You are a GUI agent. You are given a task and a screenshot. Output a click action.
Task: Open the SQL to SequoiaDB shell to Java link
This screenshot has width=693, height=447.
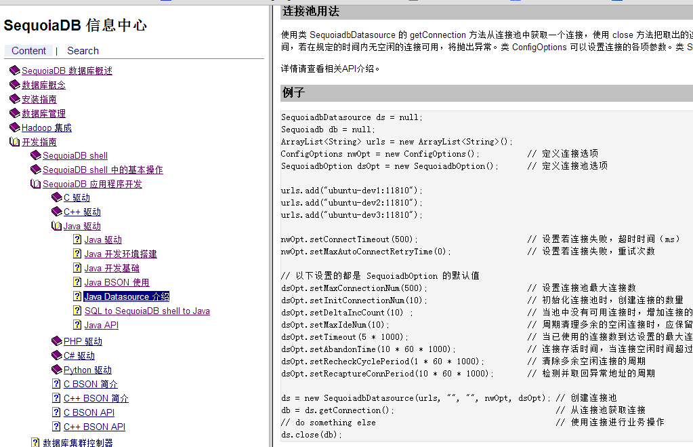(147, 311)
